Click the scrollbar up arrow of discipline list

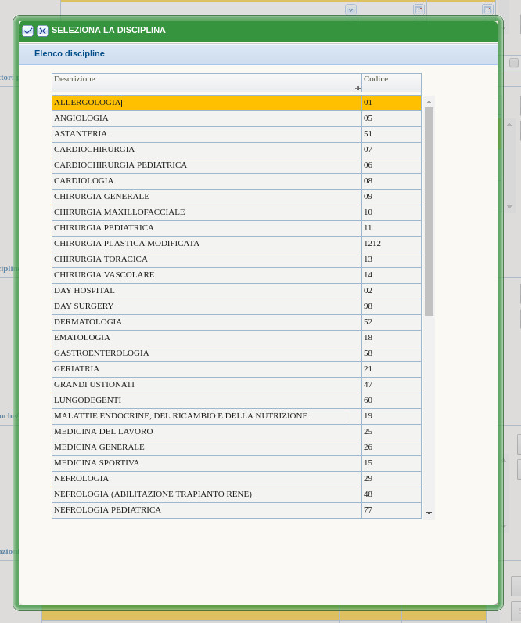(429, 102)
